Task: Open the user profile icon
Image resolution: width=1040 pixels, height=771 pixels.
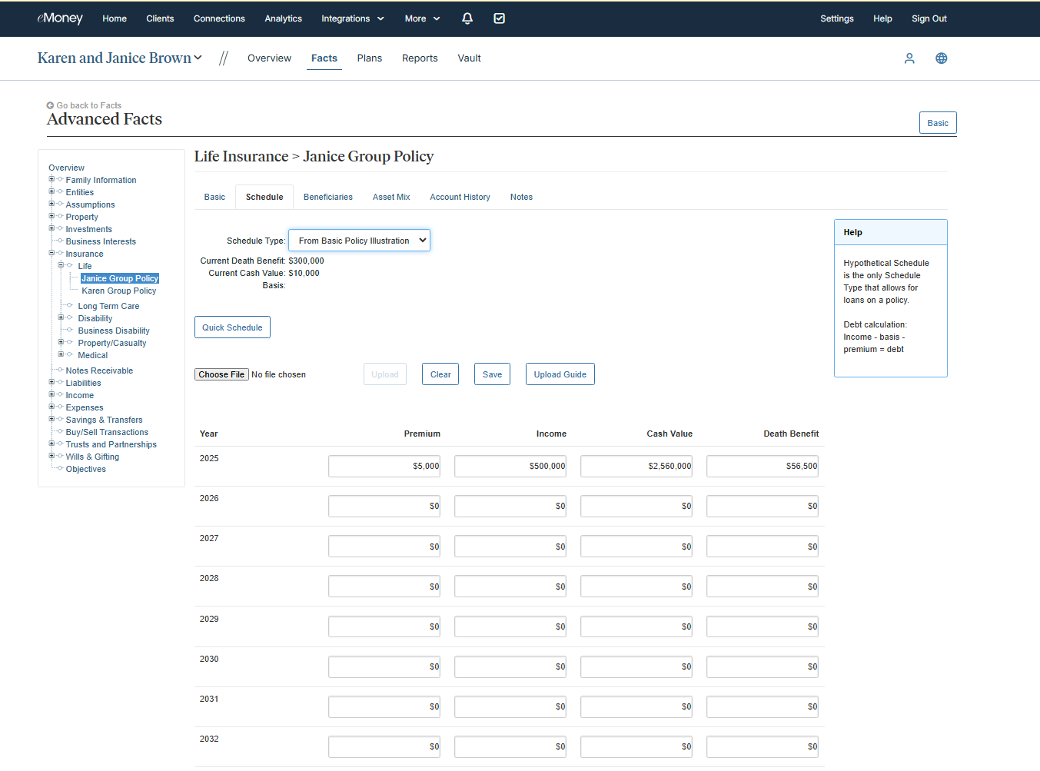Action: point(909,58)
